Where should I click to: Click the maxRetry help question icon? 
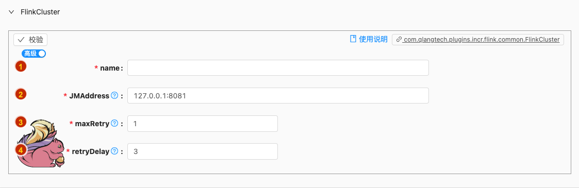click(114, 123)
